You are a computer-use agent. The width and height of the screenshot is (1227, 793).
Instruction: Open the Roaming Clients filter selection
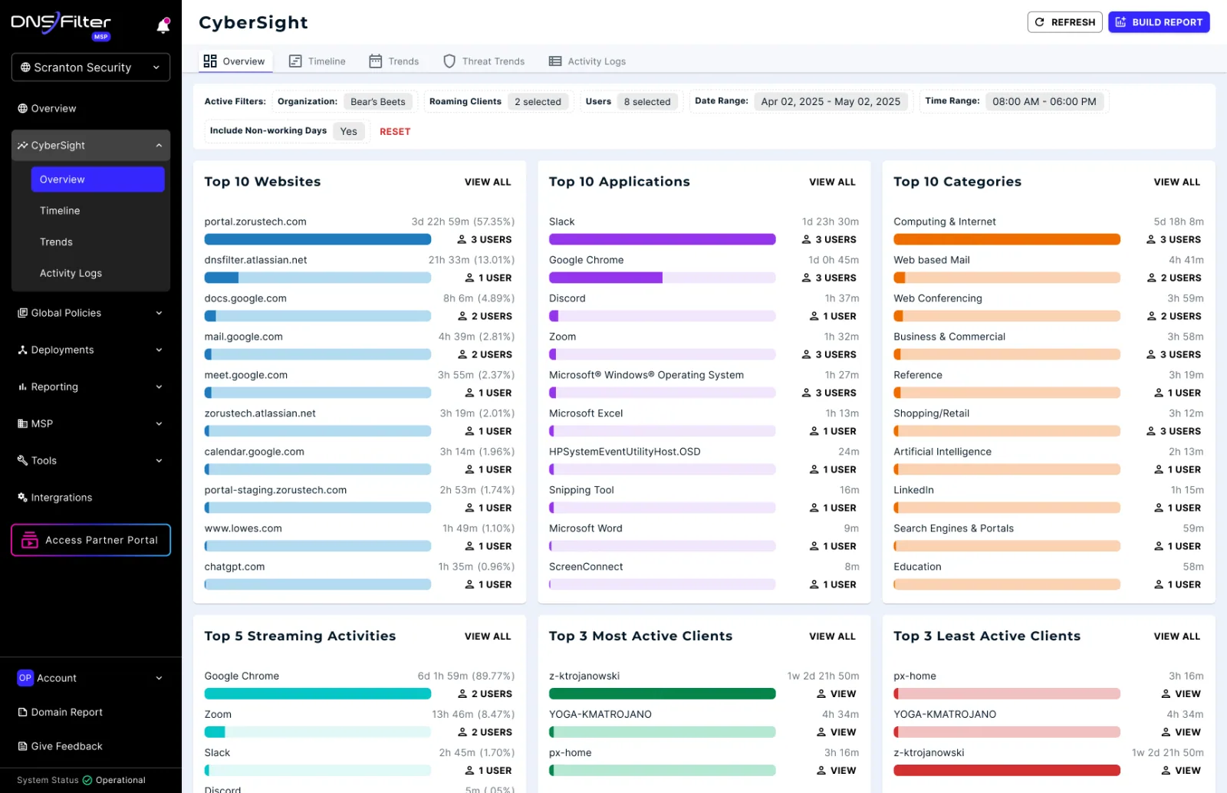(x=538, y=102)
